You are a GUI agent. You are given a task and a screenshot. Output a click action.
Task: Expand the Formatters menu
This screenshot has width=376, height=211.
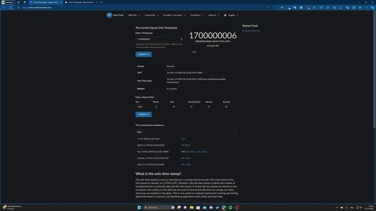[197, 15]
